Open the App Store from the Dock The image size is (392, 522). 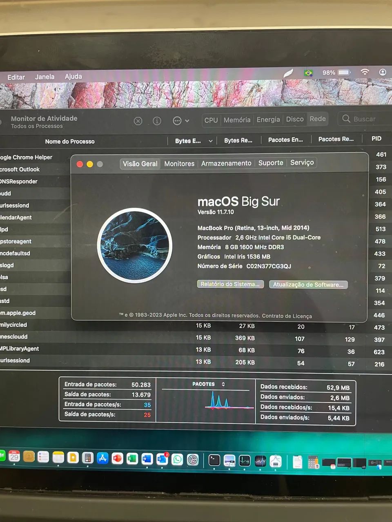[x=102, y=458]
